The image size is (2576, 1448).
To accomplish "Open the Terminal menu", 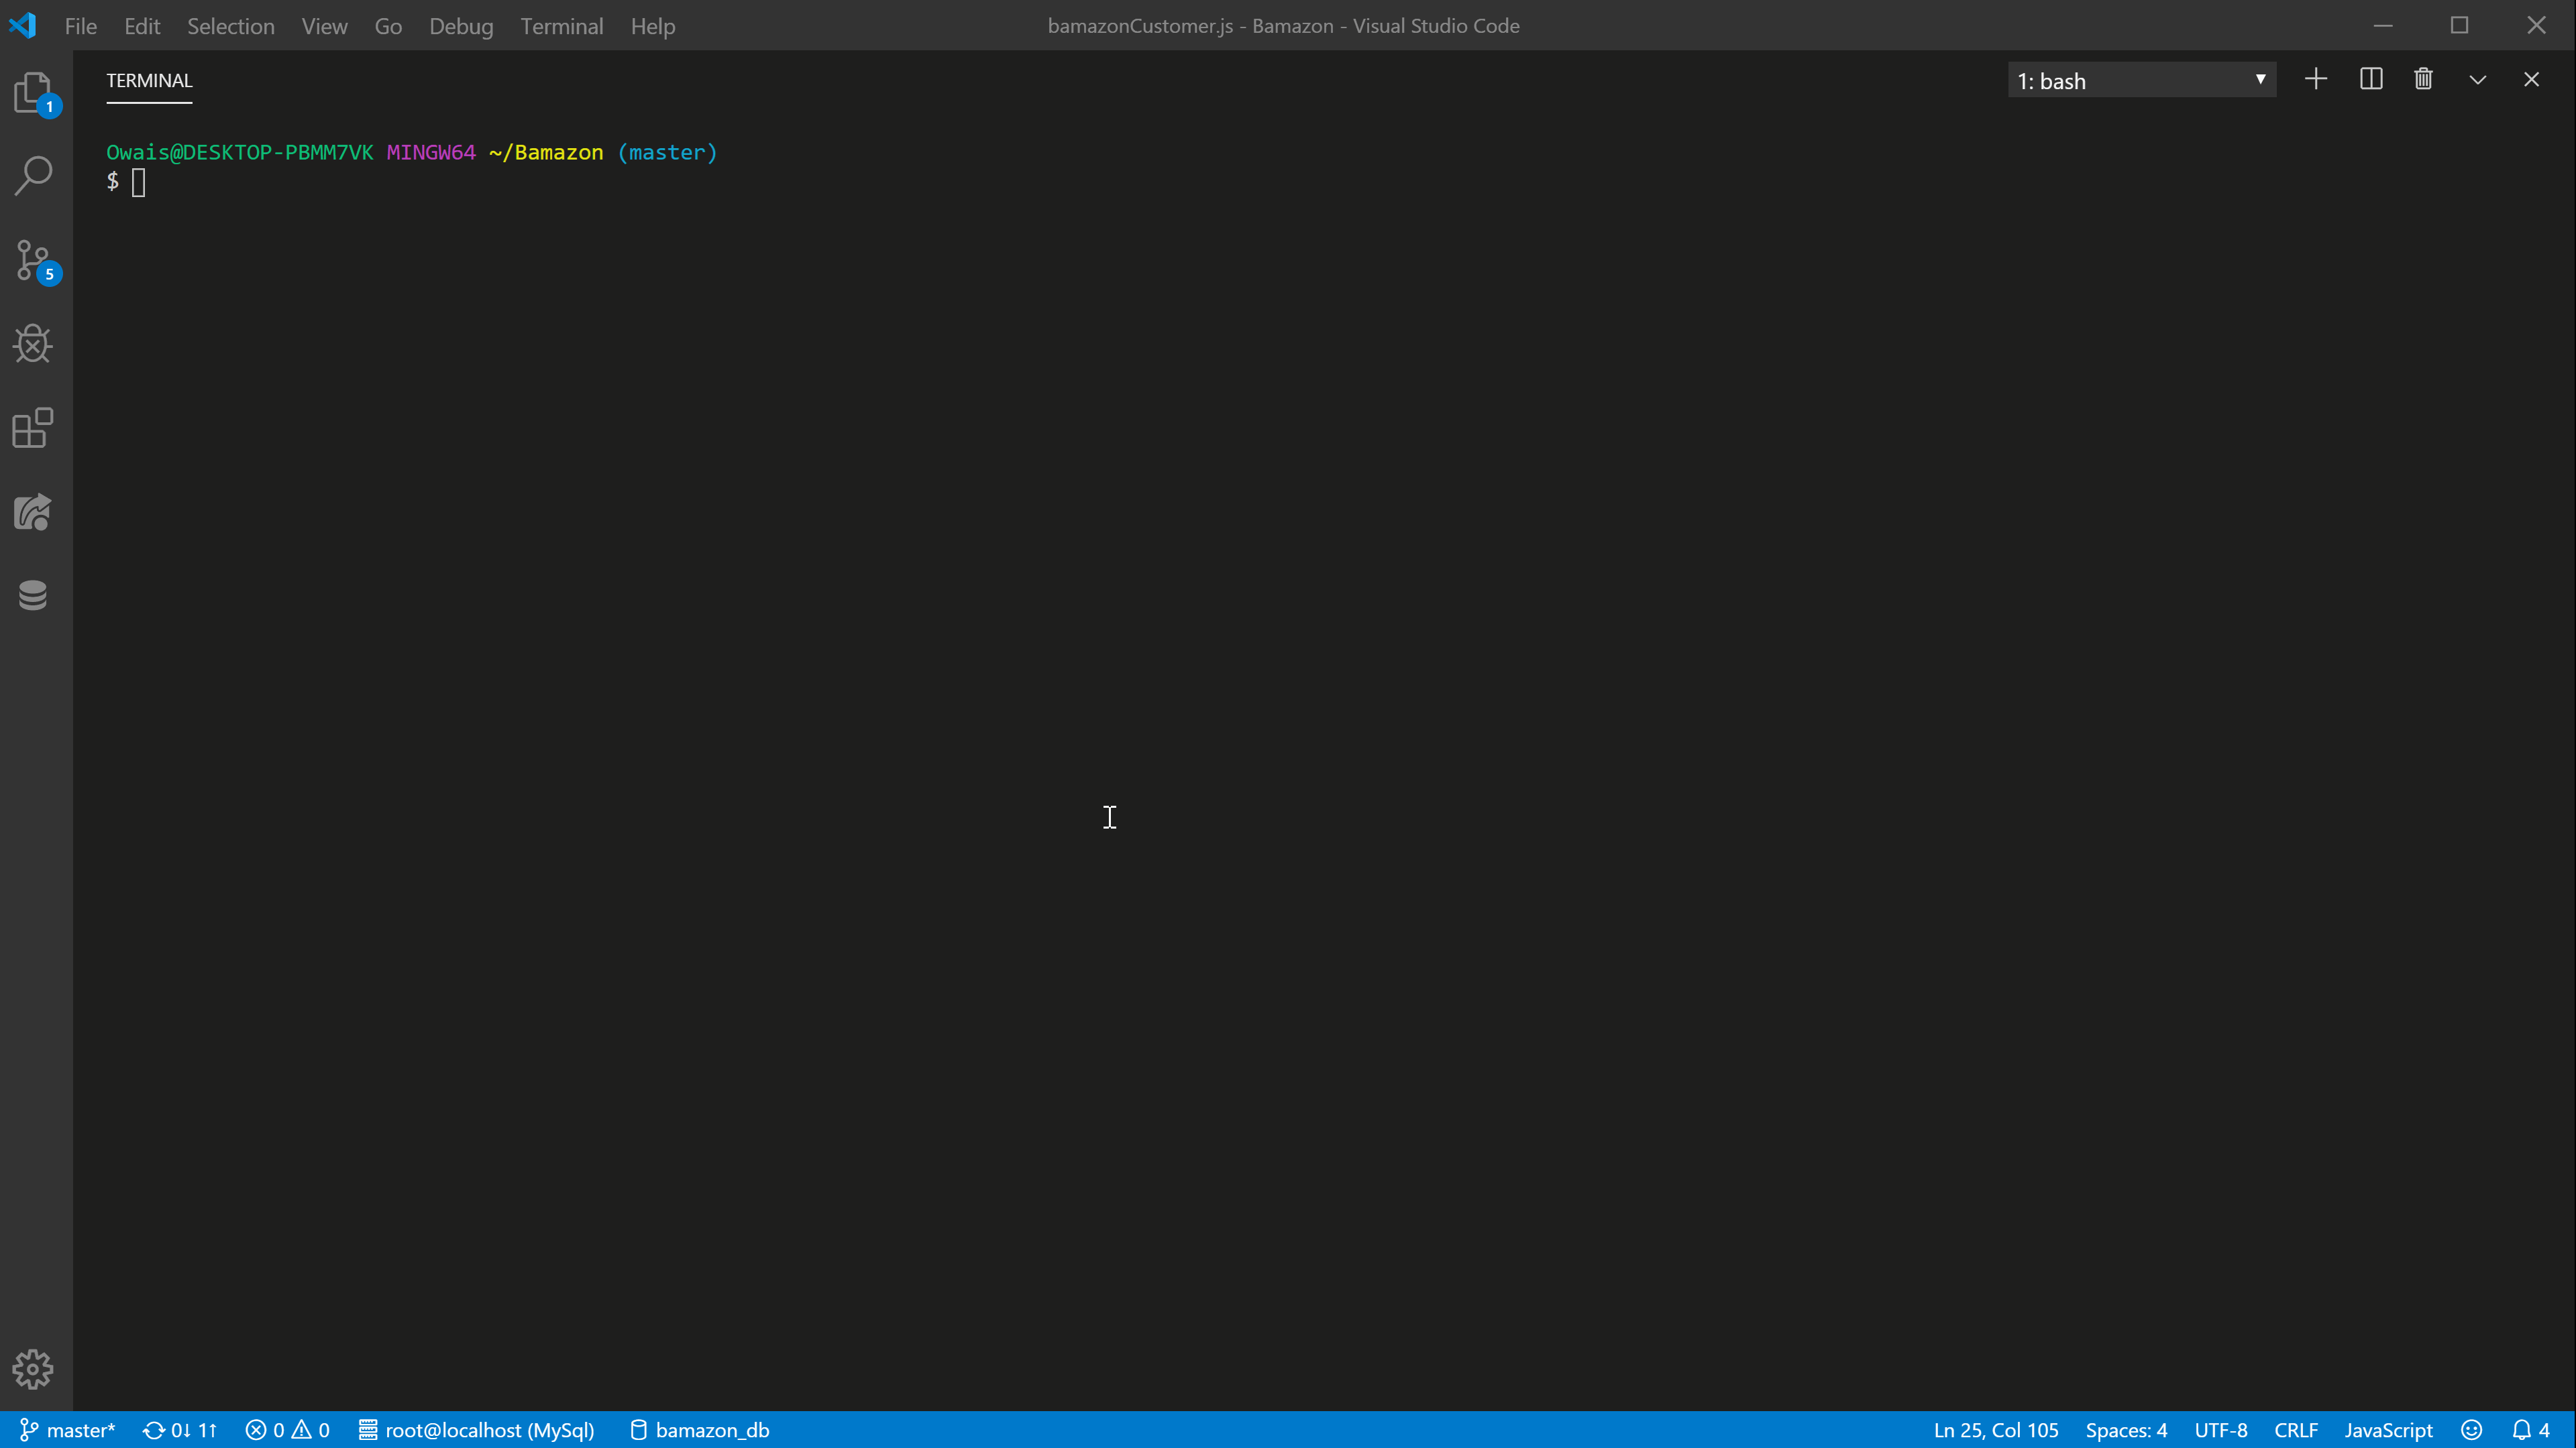I will pyautogui.click(x=562, y=26).
